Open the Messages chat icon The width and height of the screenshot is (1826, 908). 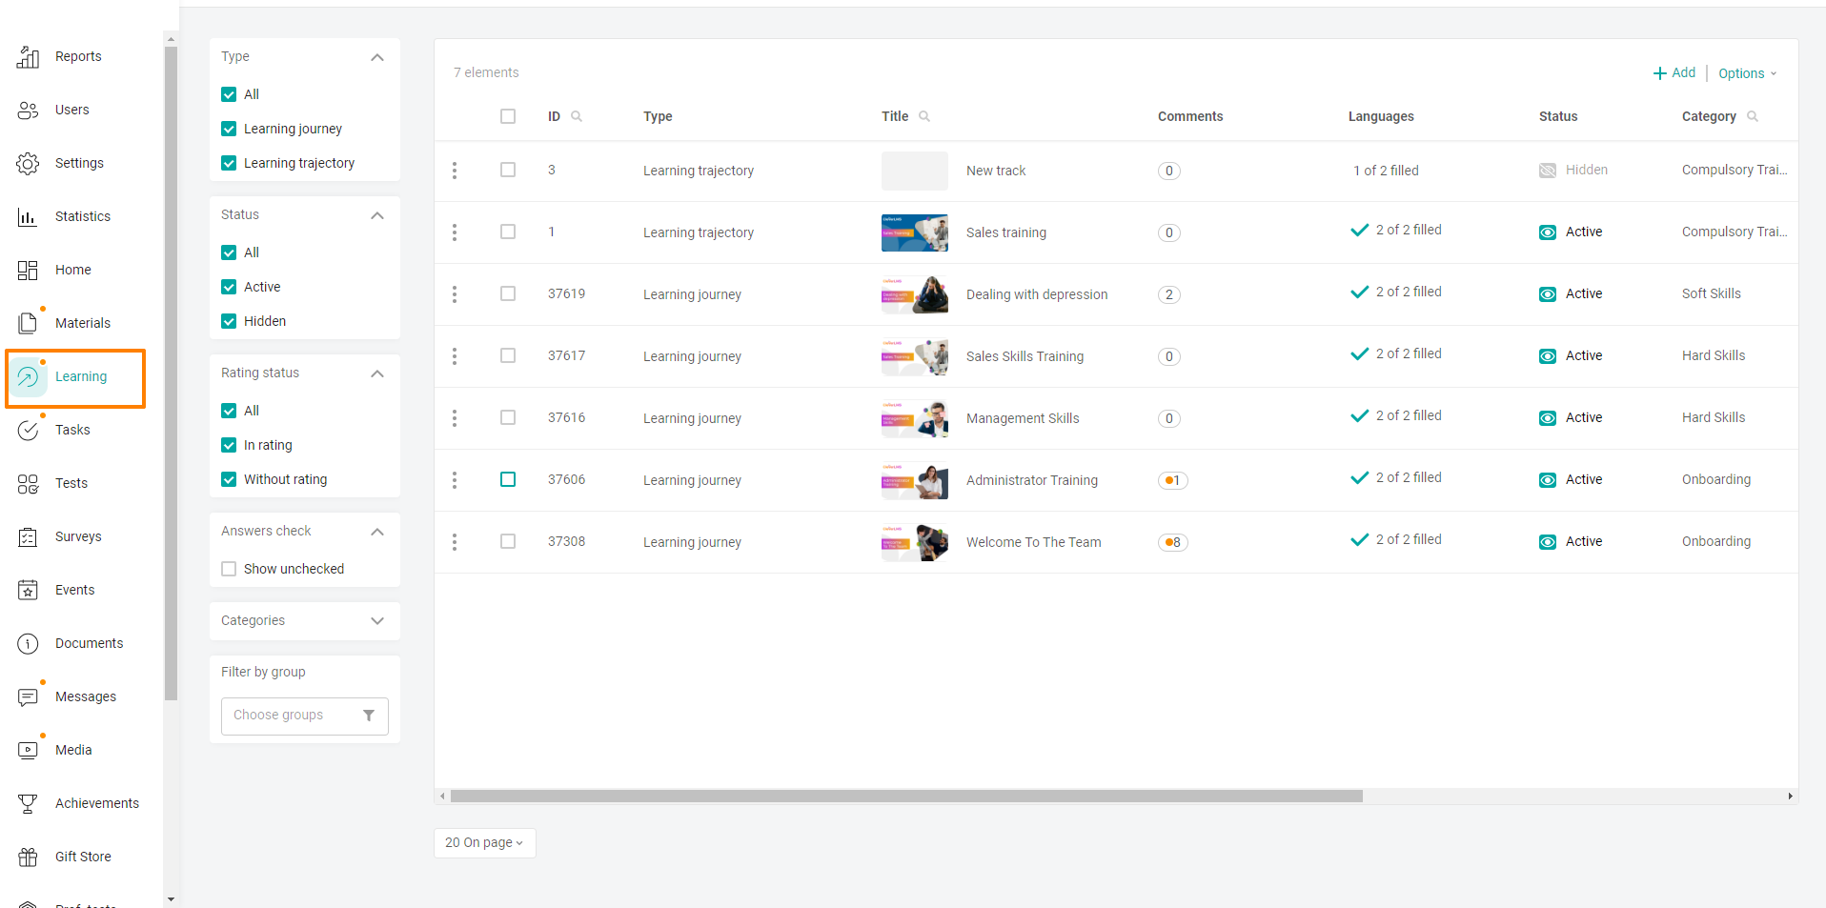coord(28,697)
